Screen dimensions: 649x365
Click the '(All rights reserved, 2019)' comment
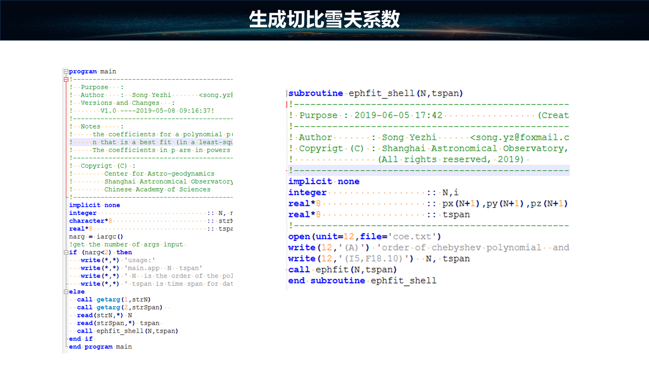(x=451, y=160)
